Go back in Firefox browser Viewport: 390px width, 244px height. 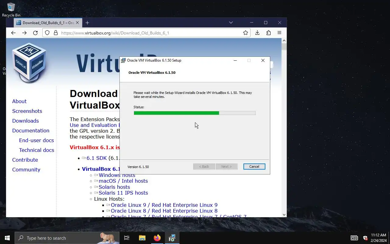tap(13, 33)
